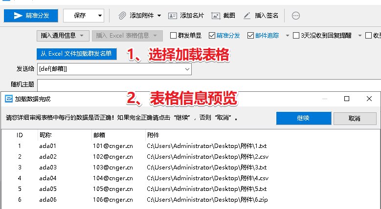
Task: Open the 发送给 recipient combo box arrow
Action: click(187, 69)
